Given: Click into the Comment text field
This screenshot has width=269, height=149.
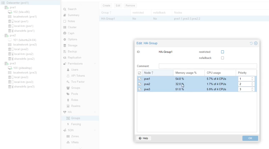Looking at the screenshot, I should 208,66.
